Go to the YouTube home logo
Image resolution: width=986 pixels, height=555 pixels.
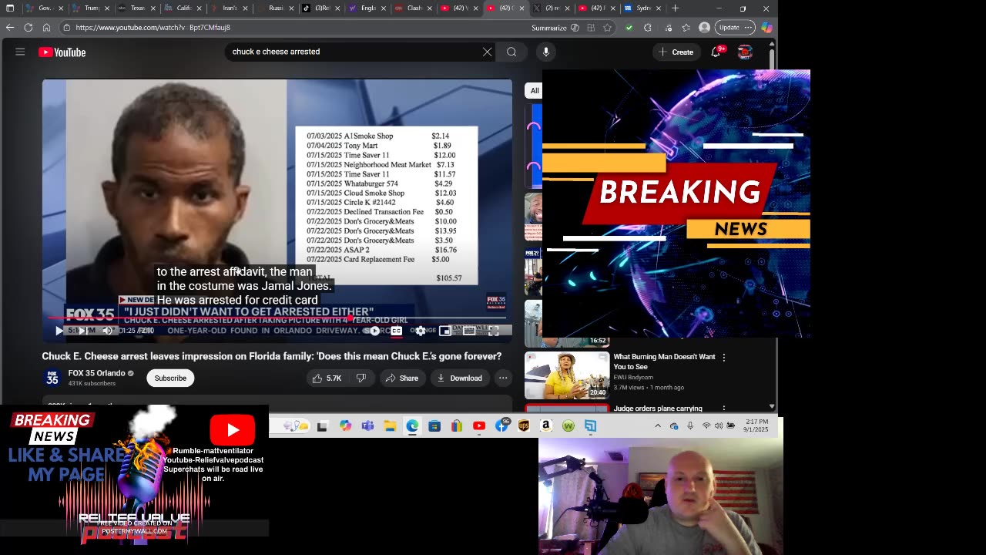click(x=62, y=52)
